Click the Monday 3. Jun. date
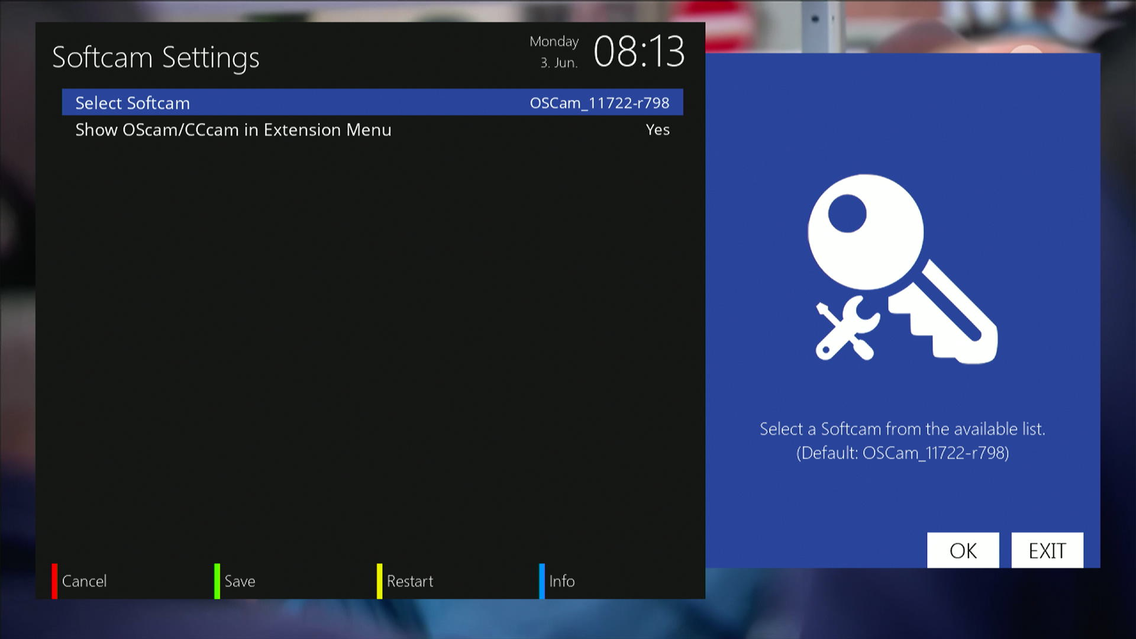 555,52
